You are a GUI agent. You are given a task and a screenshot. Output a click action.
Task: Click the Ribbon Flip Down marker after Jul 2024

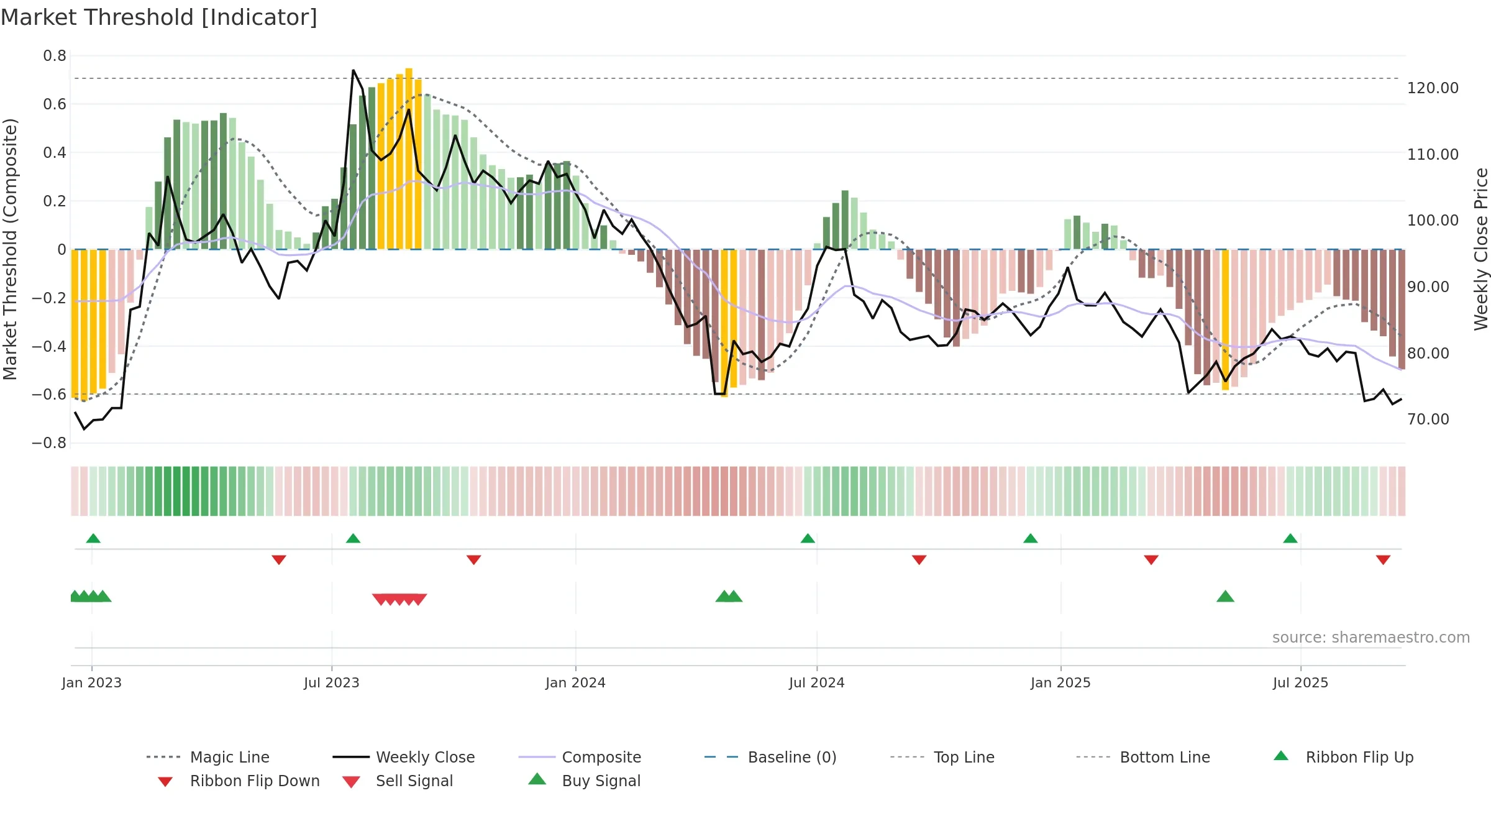pos(919,560)
